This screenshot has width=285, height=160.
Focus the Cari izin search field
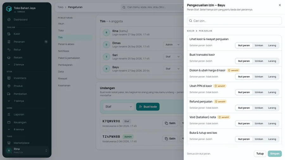pos(234,21)
